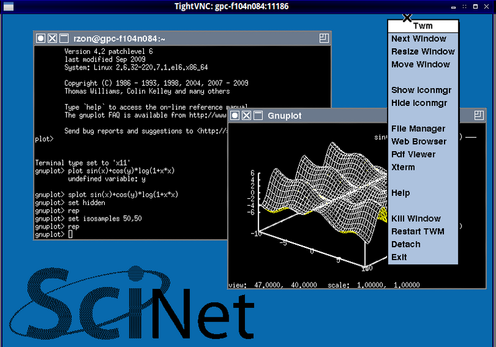Select Exit at bottom of Twm menu
Screen dimensions: 496x347
(x=423, y=257)
